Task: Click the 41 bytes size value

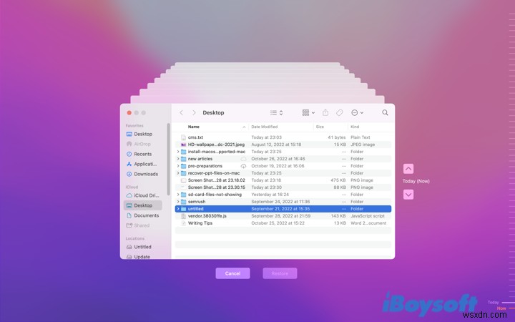Action: click(337, 137)
